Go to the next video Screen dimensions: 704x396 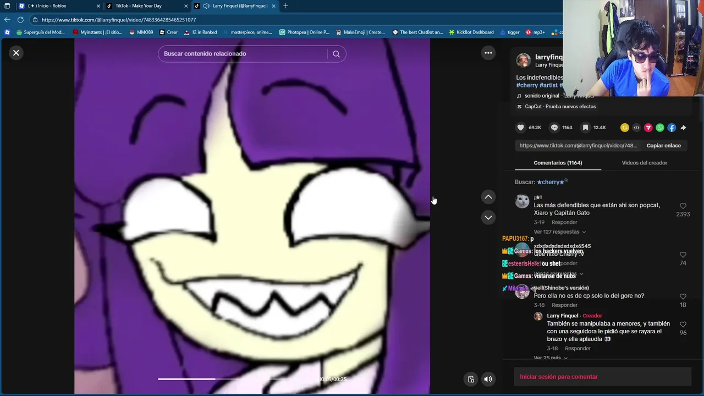click(x=488, y=217)
